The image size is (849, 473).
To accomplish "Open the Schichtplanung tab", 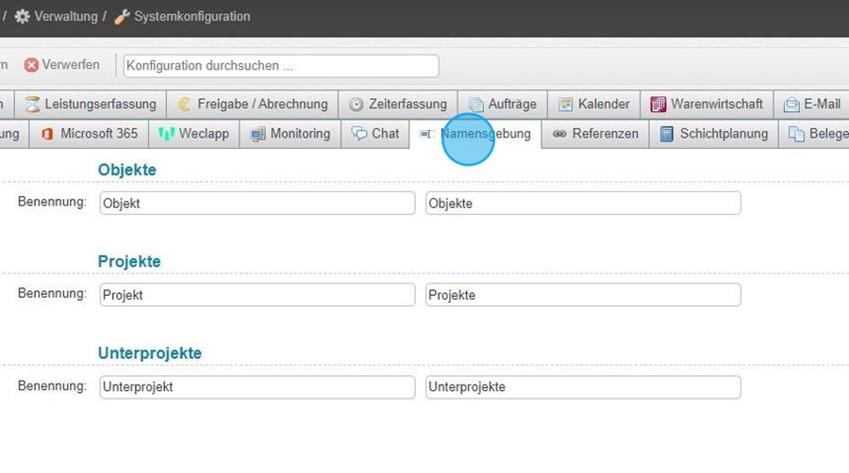I will point(714,134).
